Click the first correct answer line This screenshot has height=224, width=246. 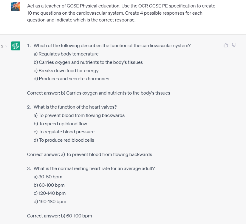click(98, 93)
